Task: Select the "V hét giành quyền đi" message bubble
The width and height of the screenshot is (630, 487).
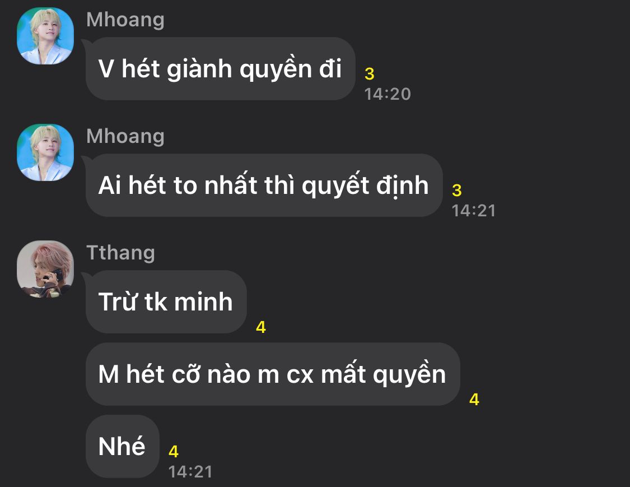Action: click(x=220, y=69)
